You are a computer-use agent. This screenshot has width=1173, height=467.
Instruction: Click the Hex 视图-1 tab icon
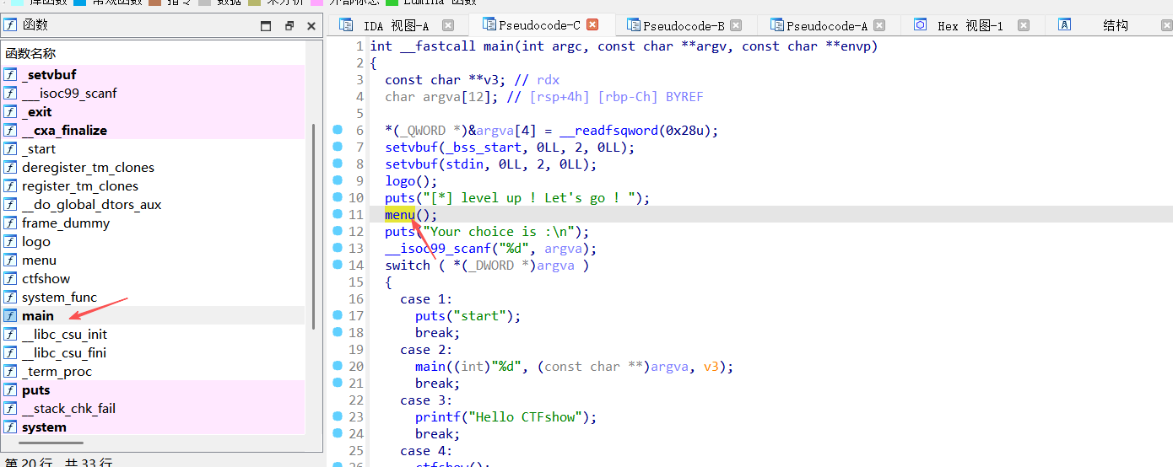click(x=921, y=25)
